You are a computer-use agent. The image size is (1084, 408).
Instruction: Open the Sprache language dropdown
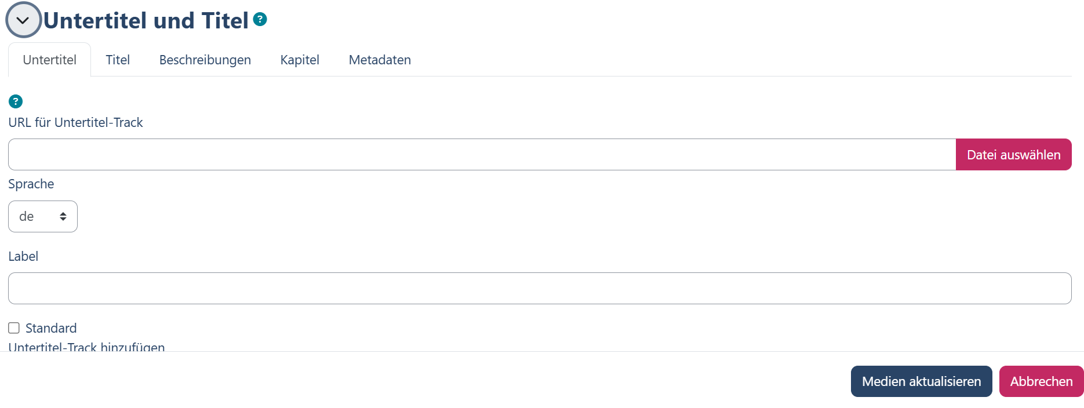click(x=43, y=217)
